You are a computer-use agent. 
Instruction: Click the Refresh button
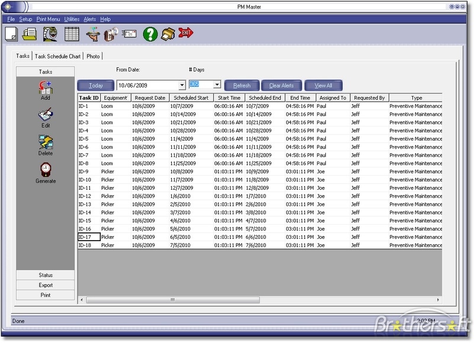click(242, 86)
